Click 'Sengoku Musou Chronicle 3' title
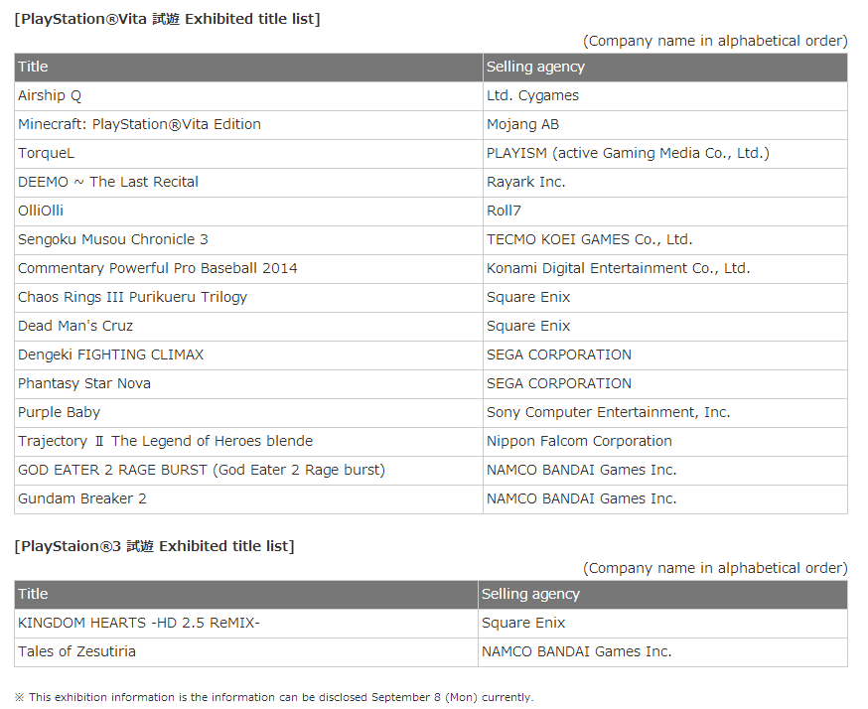The height and width of the screenshot is (709, 868). pos(248,239)
